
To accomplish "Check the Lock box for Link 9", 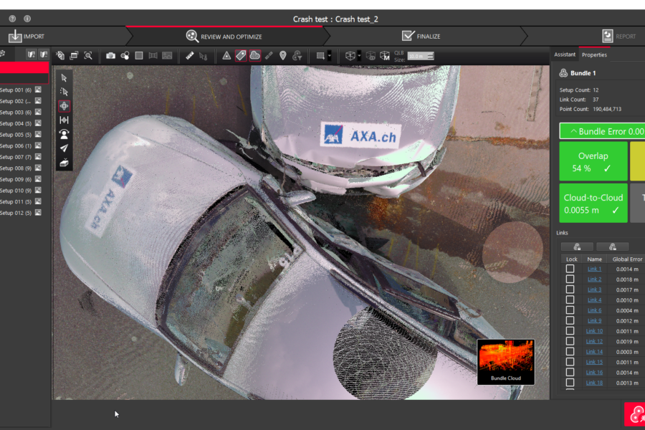I will click(x=570, y=320).
